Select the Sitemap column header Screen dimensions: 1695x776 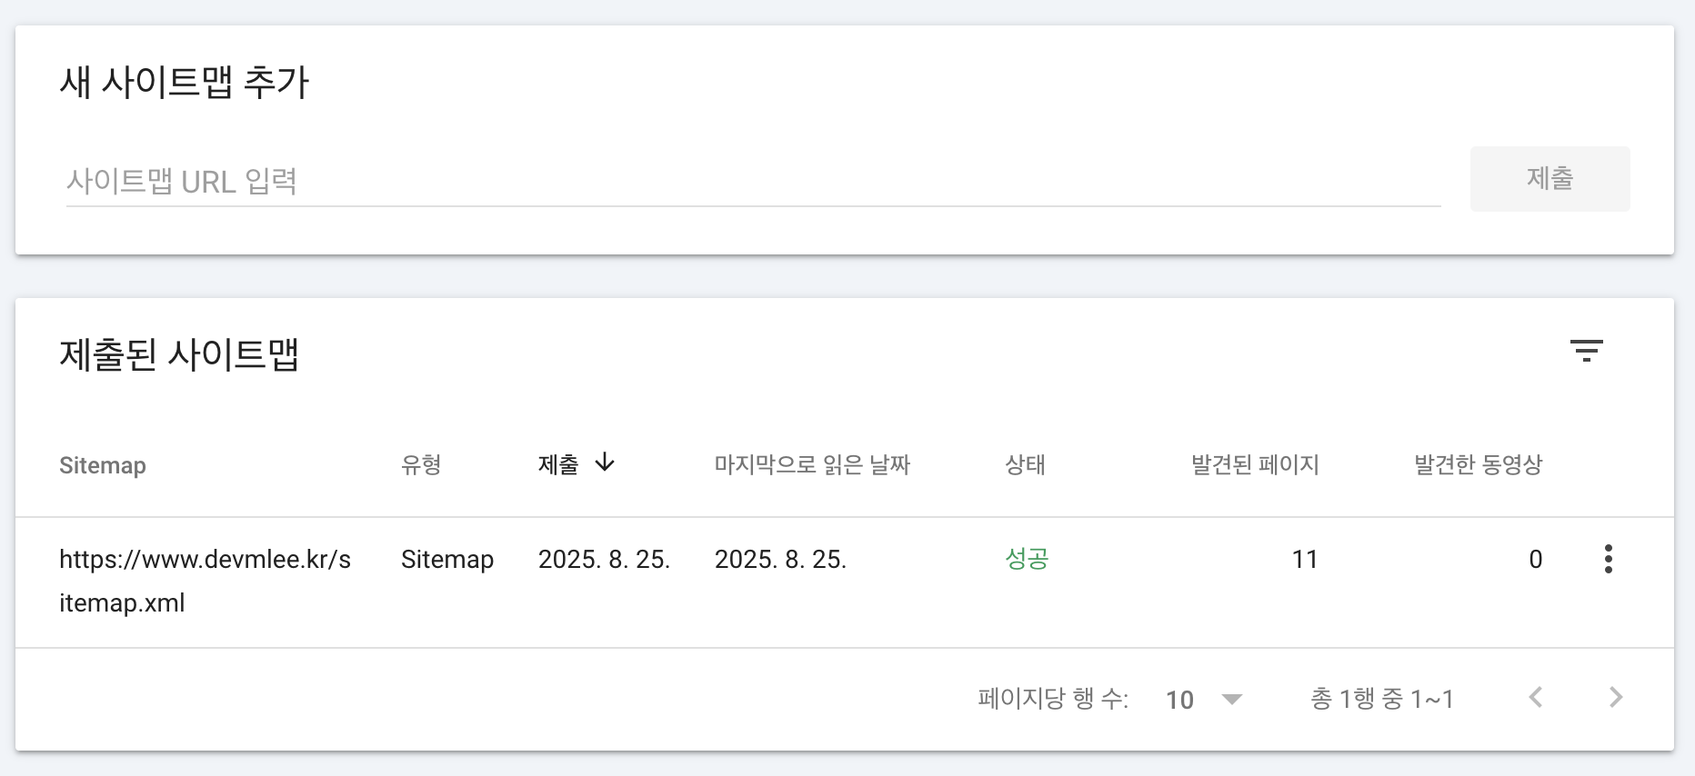(103, 465)
